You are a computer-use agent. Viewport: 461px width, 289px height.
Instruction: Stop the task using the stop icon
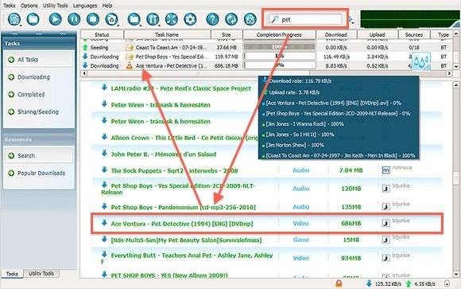click(93, 19)
